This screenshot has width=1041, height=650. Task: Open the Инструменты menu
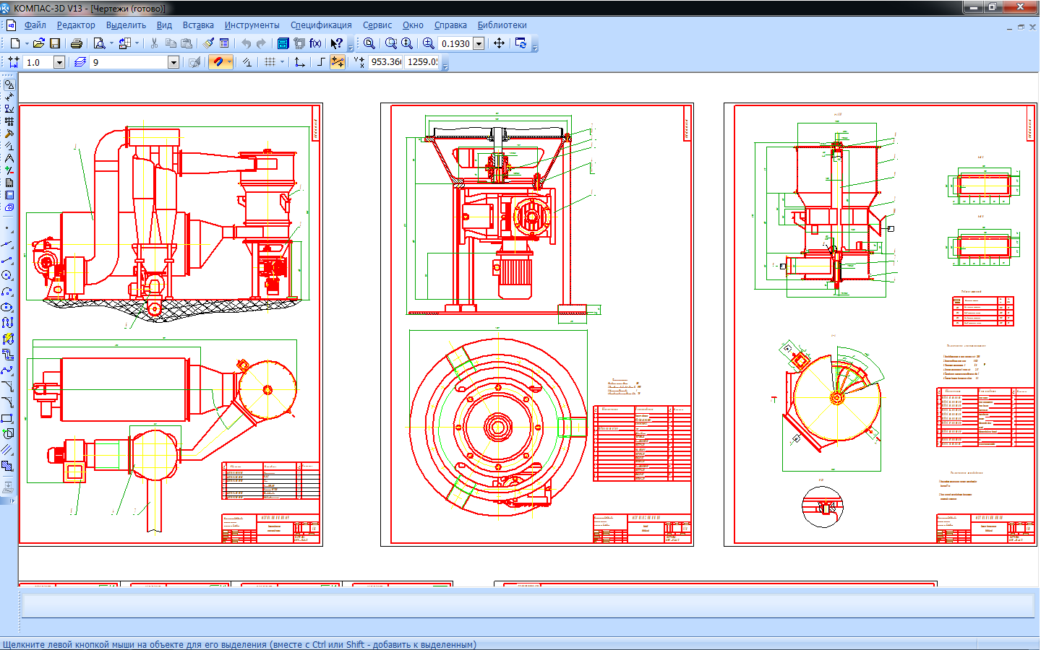tap(252, 25)
